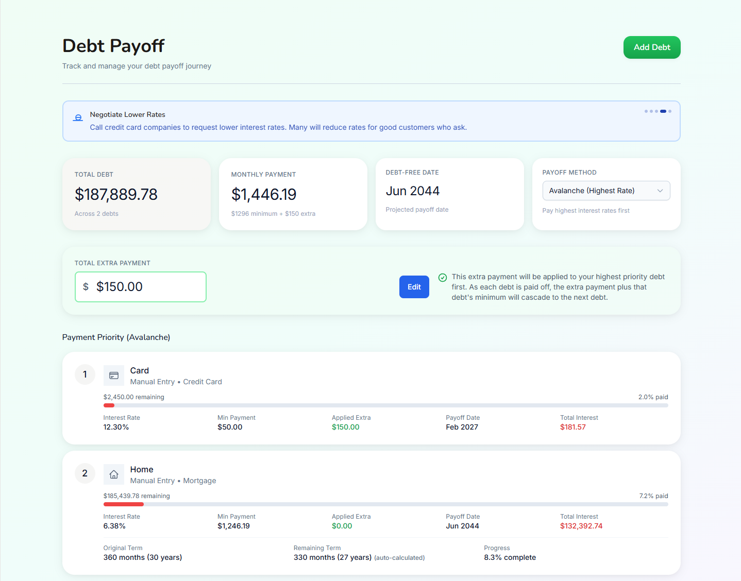
Task: Select the credit card icon beside the Card debt
Action: click(114, 375)
